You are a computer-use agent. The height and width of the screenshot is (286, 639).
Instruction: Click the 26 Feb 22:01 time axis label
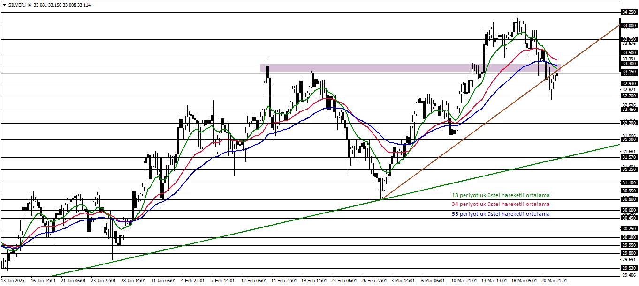374,281
